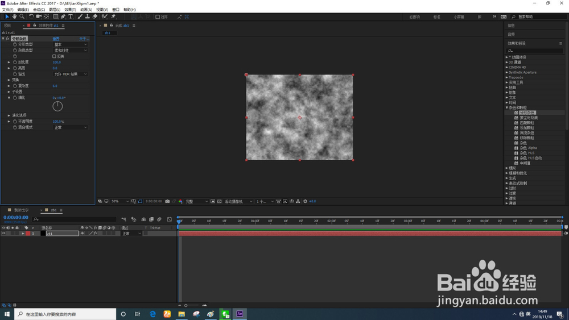The height and width of the screenshot is (320, 569).
Task: Click the 演化 evolution rotation dial
Action: [x=57, y=106]
